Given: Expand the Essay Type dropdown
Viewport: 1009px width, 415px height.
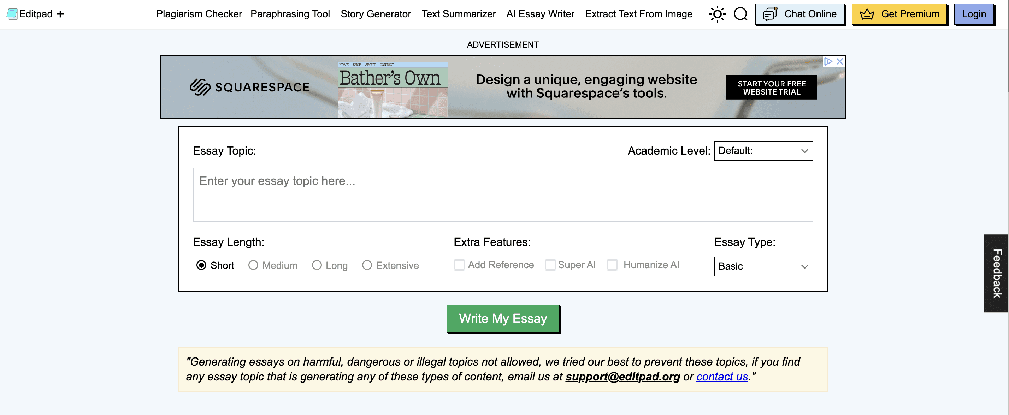Looking at the screenshot, I should (763, 265).
